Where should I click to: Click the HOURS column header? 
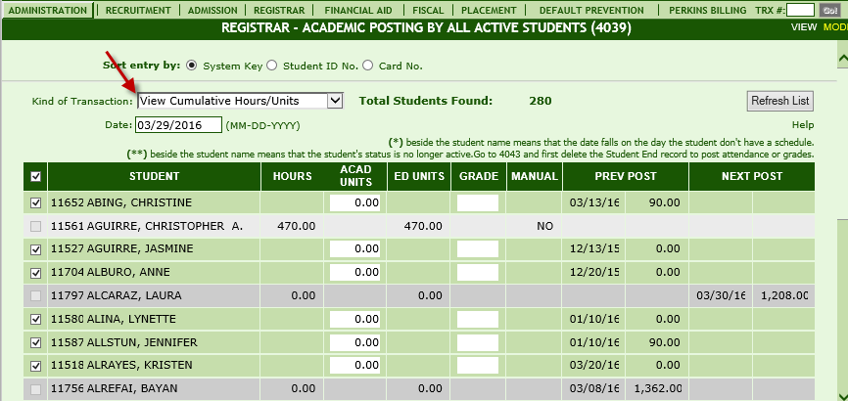click(292, 176)
